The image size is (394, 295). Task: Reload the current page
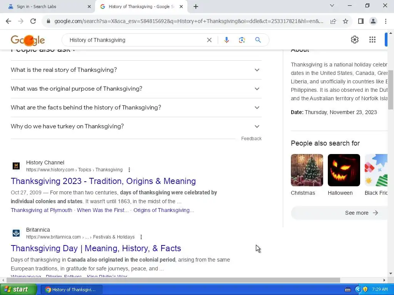click(33, 21)
